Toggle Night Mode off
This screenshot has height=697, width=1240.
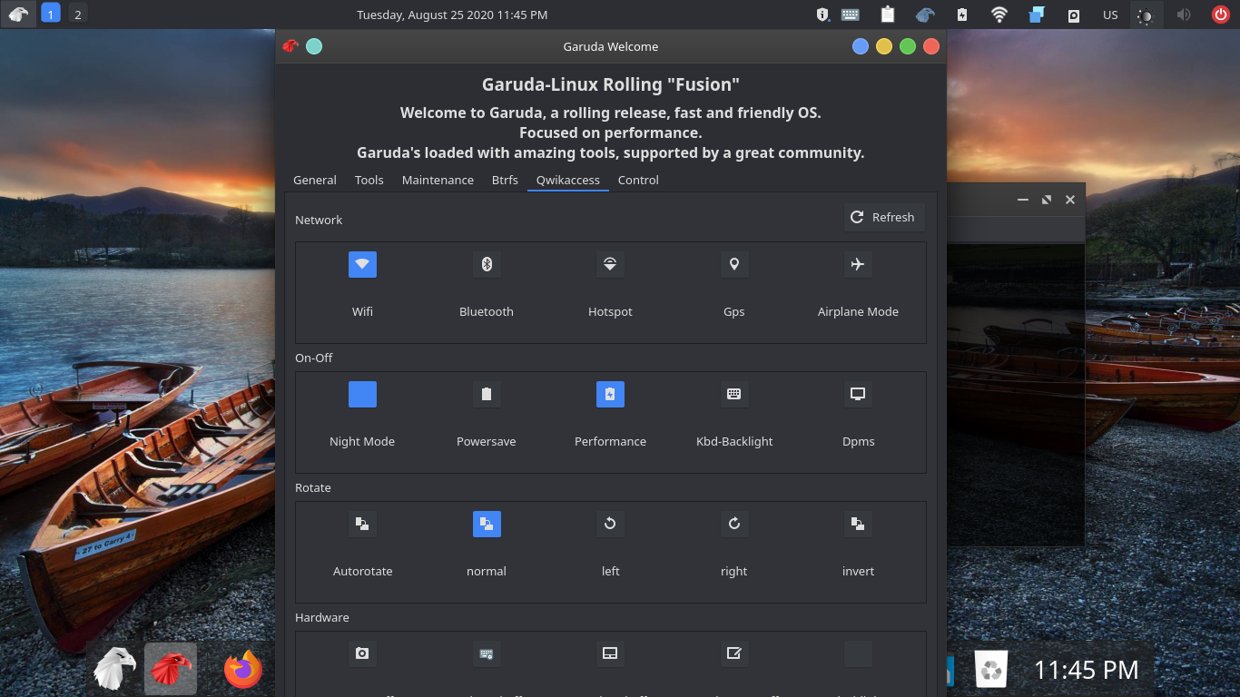point(362,394)
